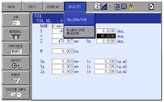
Task: Click the TOOL NO. : 0 text
Action: (x=49, y=21)
